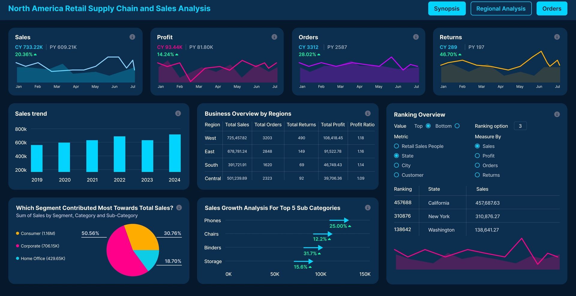Image resolution: width=576 pixels, height=296 pixels.
Task: Click Washington in ranking table
Action: pyautogui.click(x=441, y=230)
